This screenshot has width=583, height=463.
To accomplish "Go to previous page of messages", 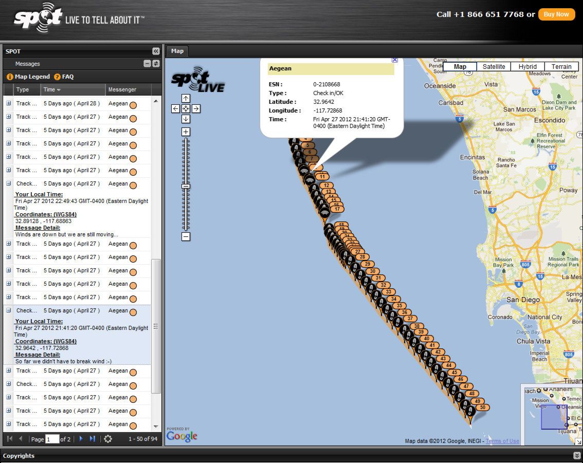I will [21, 439].
